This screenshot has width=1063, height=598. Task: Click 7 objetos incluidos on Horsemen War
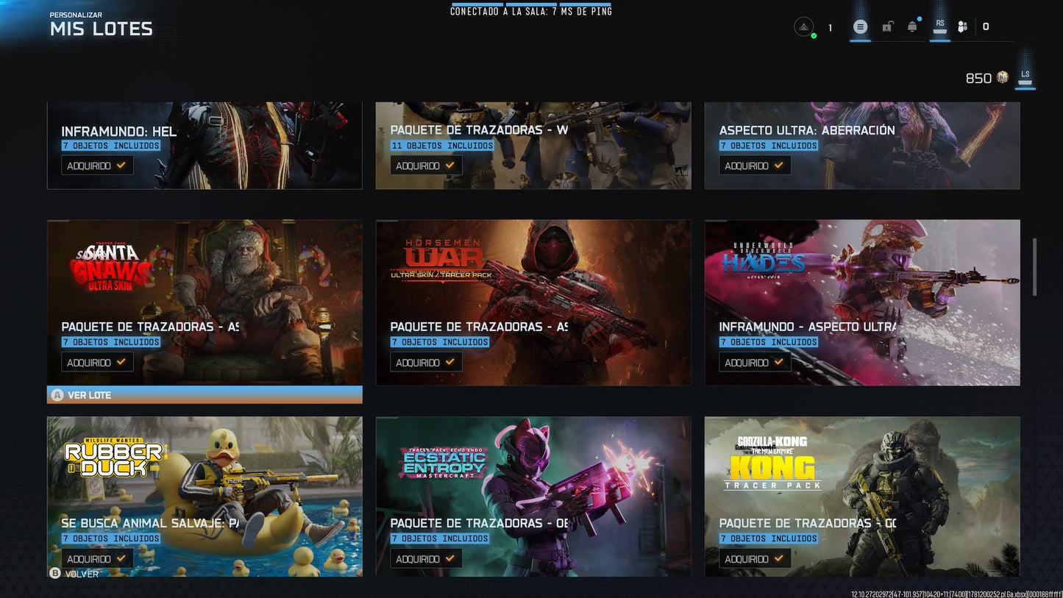tap(440, 342)
